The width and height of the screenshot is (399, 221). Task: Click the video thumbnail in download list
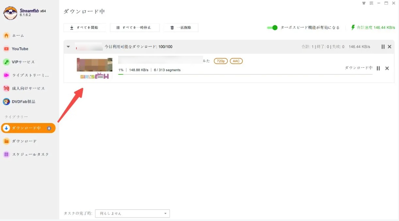tap(94, 69)
